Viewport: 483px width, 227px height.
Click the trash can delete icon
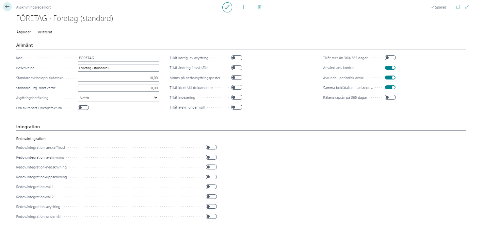[x=260, y=7]
